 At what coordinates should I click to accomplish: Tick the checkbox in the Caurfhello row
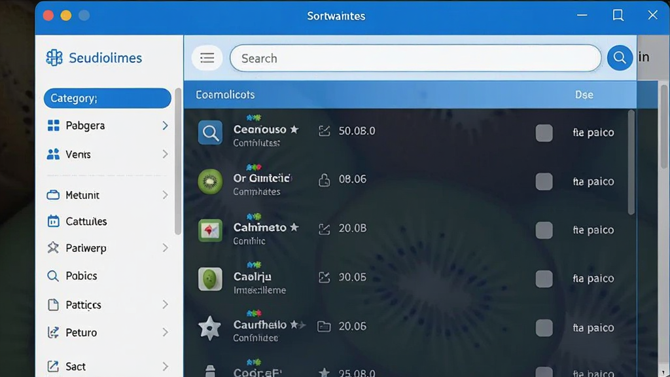[x=544, y=328]
